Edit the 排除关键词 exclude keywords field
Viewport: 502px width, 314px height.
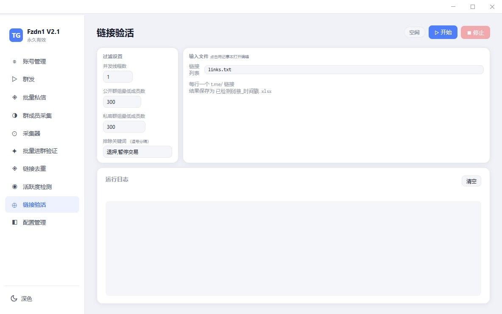(x=137, y=152)
